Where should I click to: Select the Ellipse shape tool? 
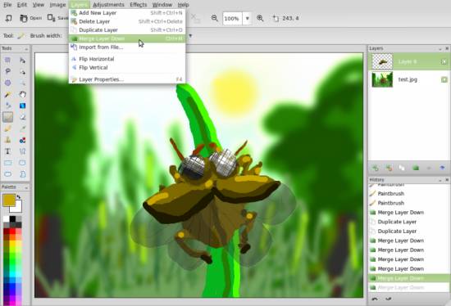7,174
